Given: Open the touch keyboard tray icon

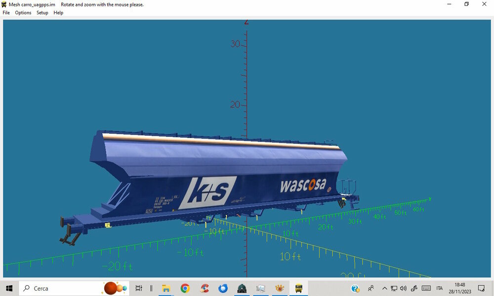Looking at the screenshot, I should (426, 288).
